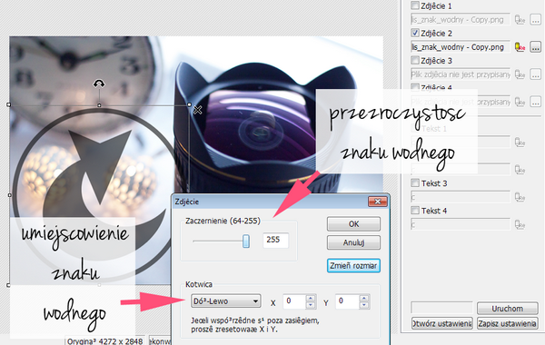The width and height of the screenshot is (545, 345).
Task: Enable the Tekst 3 checkbox
Action: [415, 182]
